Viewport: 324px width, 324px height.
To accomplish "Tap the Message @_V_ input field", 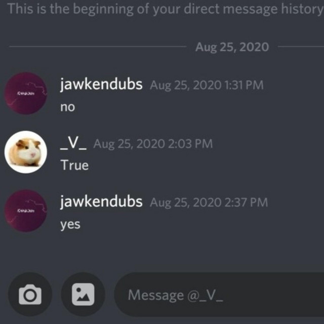I will point(219,295).
